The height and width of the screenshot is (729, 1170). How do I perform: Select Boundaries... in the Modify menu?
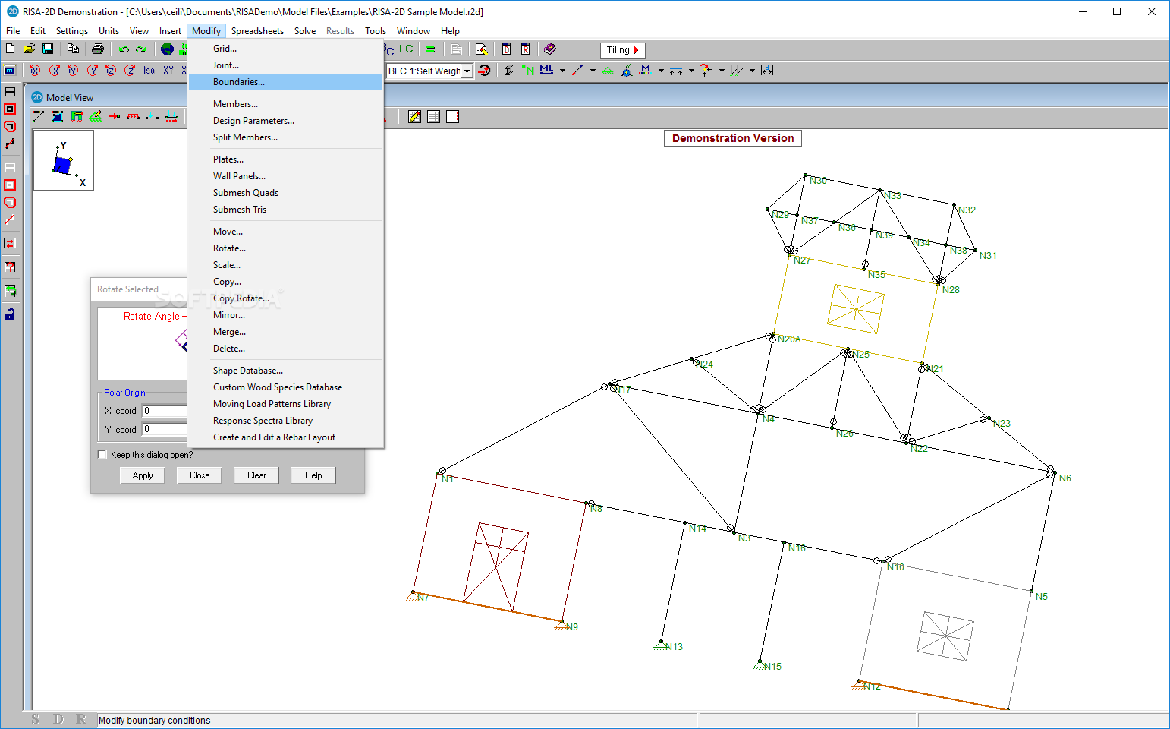tap(285, 82)
